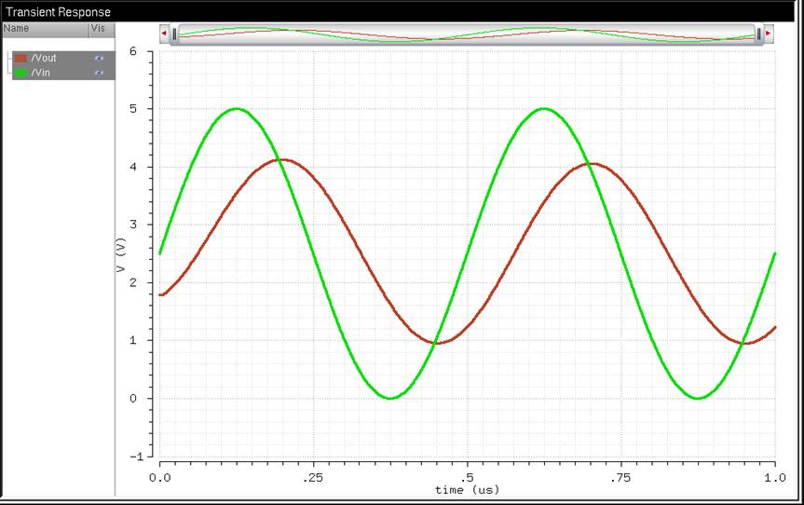Select the /Vout signal name in legend
Viewport: 804px width, 505px height.
tap(44, 58)
